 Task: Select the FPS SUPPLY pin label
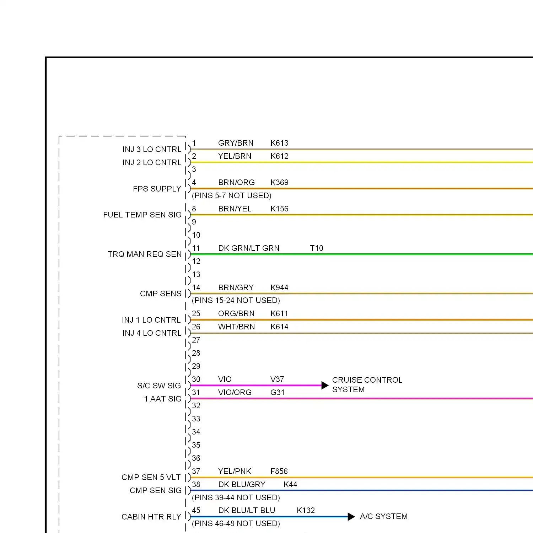[x=157, y=189]
